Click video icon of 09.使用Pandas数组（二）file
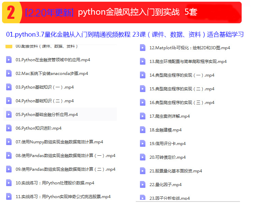The height and width of the screenshot is (207, 256). (x=9, y=169)
